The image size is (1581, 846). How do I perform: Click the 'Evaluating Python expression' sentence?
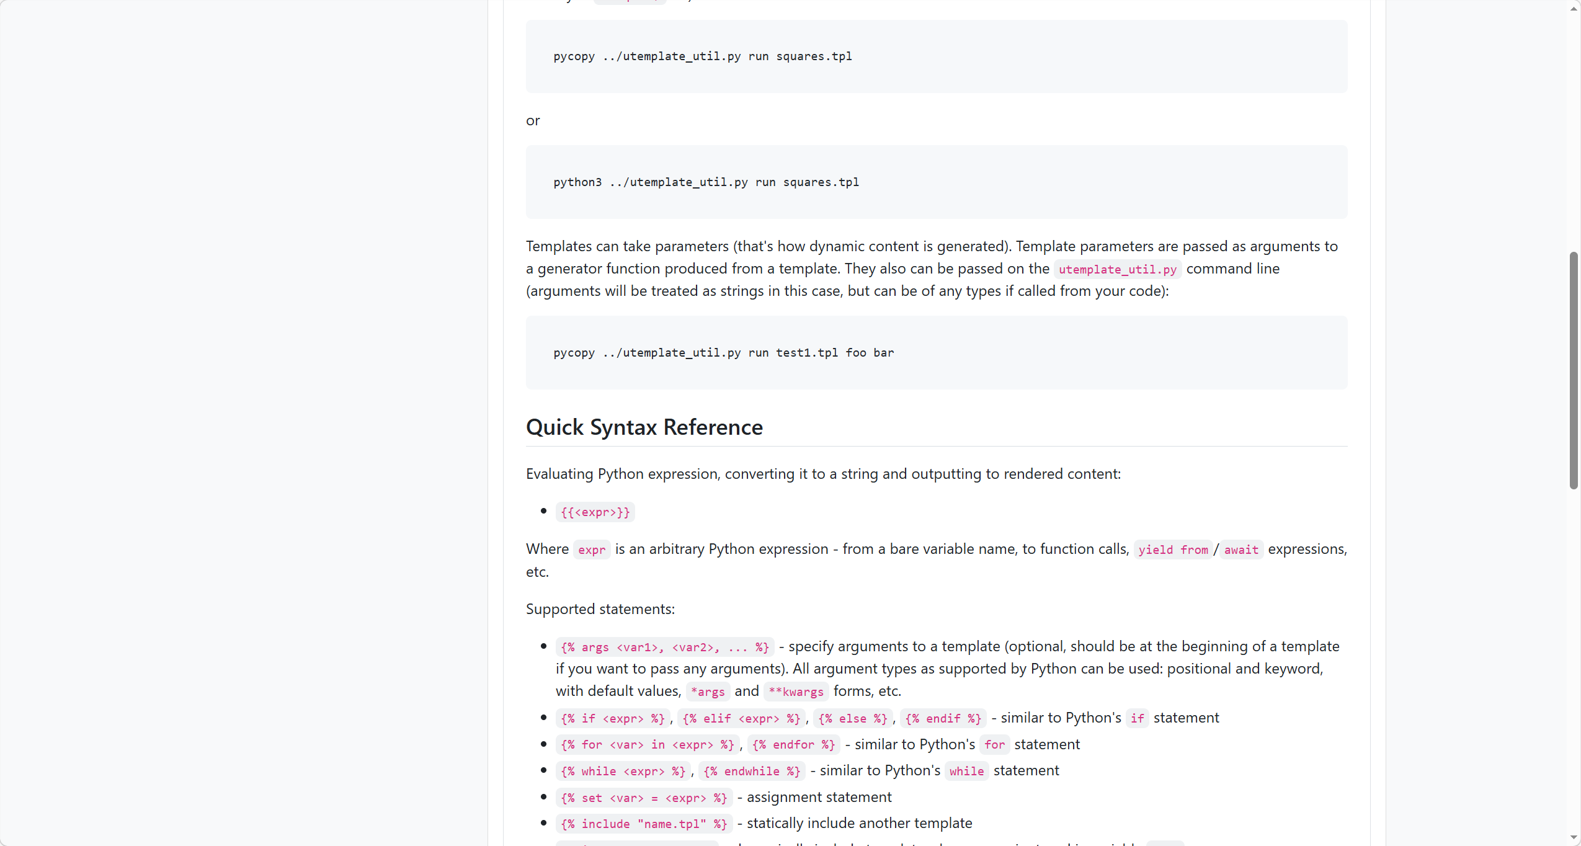click(823, 474)
